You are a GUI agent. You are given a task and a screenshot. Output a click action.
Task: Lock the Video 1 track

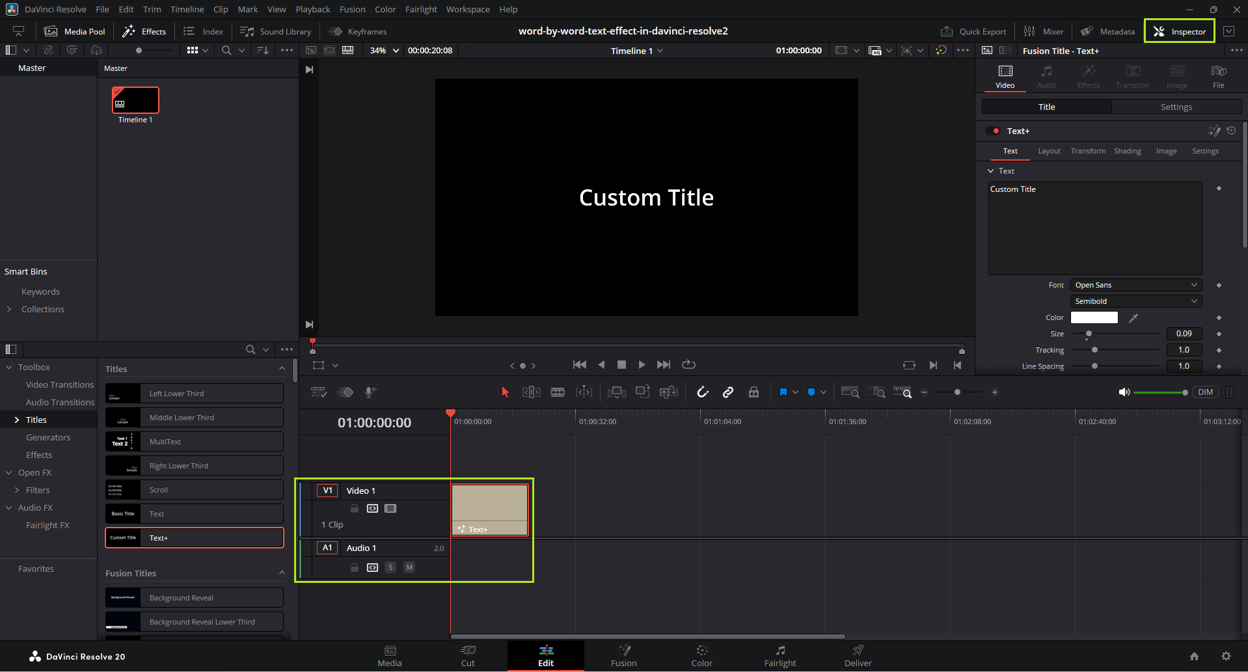click(355, 509)
